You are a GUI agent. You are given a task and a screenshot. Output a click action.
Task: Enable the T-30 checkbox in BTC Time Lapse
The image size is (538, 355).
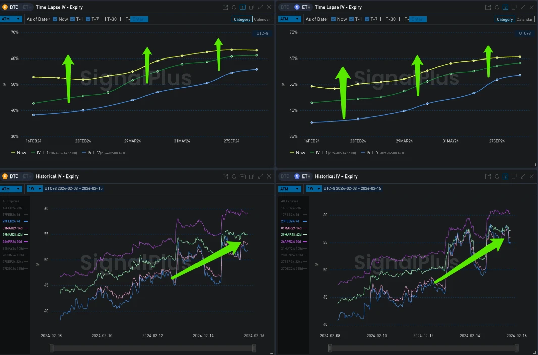[104, 19]
